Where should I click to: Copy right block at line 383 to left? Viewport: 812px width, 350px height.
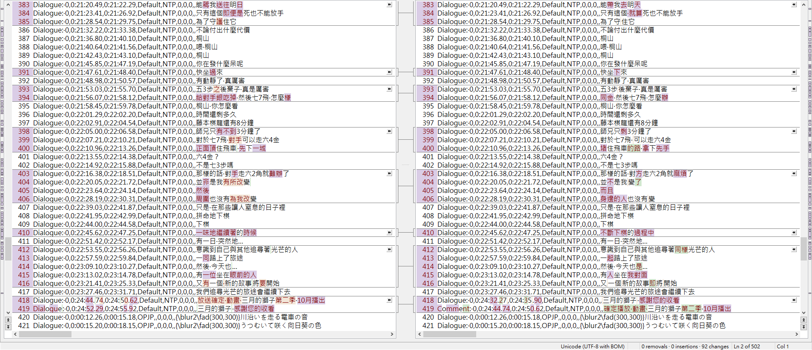tap(794, 5)
